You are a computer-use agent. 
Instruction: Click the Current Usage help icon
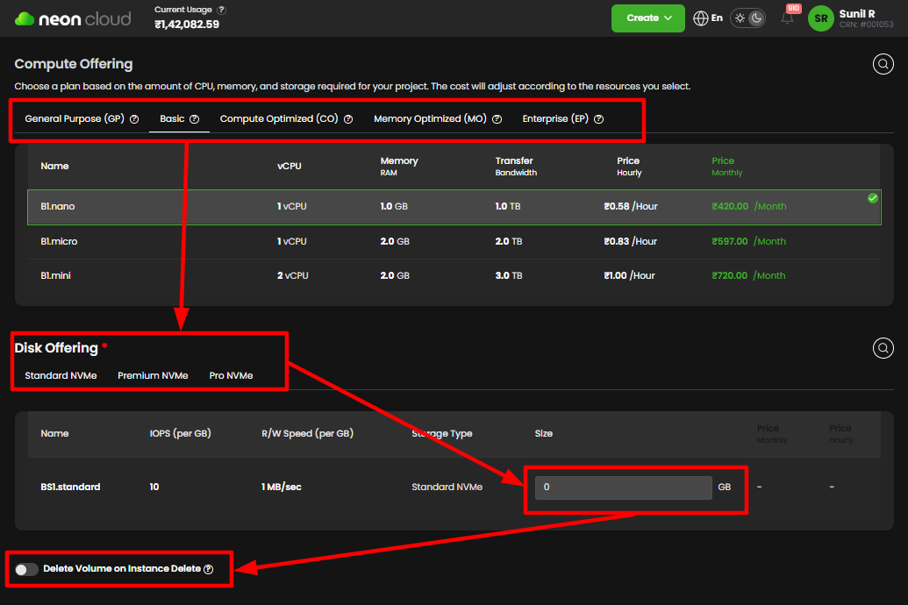221,10
